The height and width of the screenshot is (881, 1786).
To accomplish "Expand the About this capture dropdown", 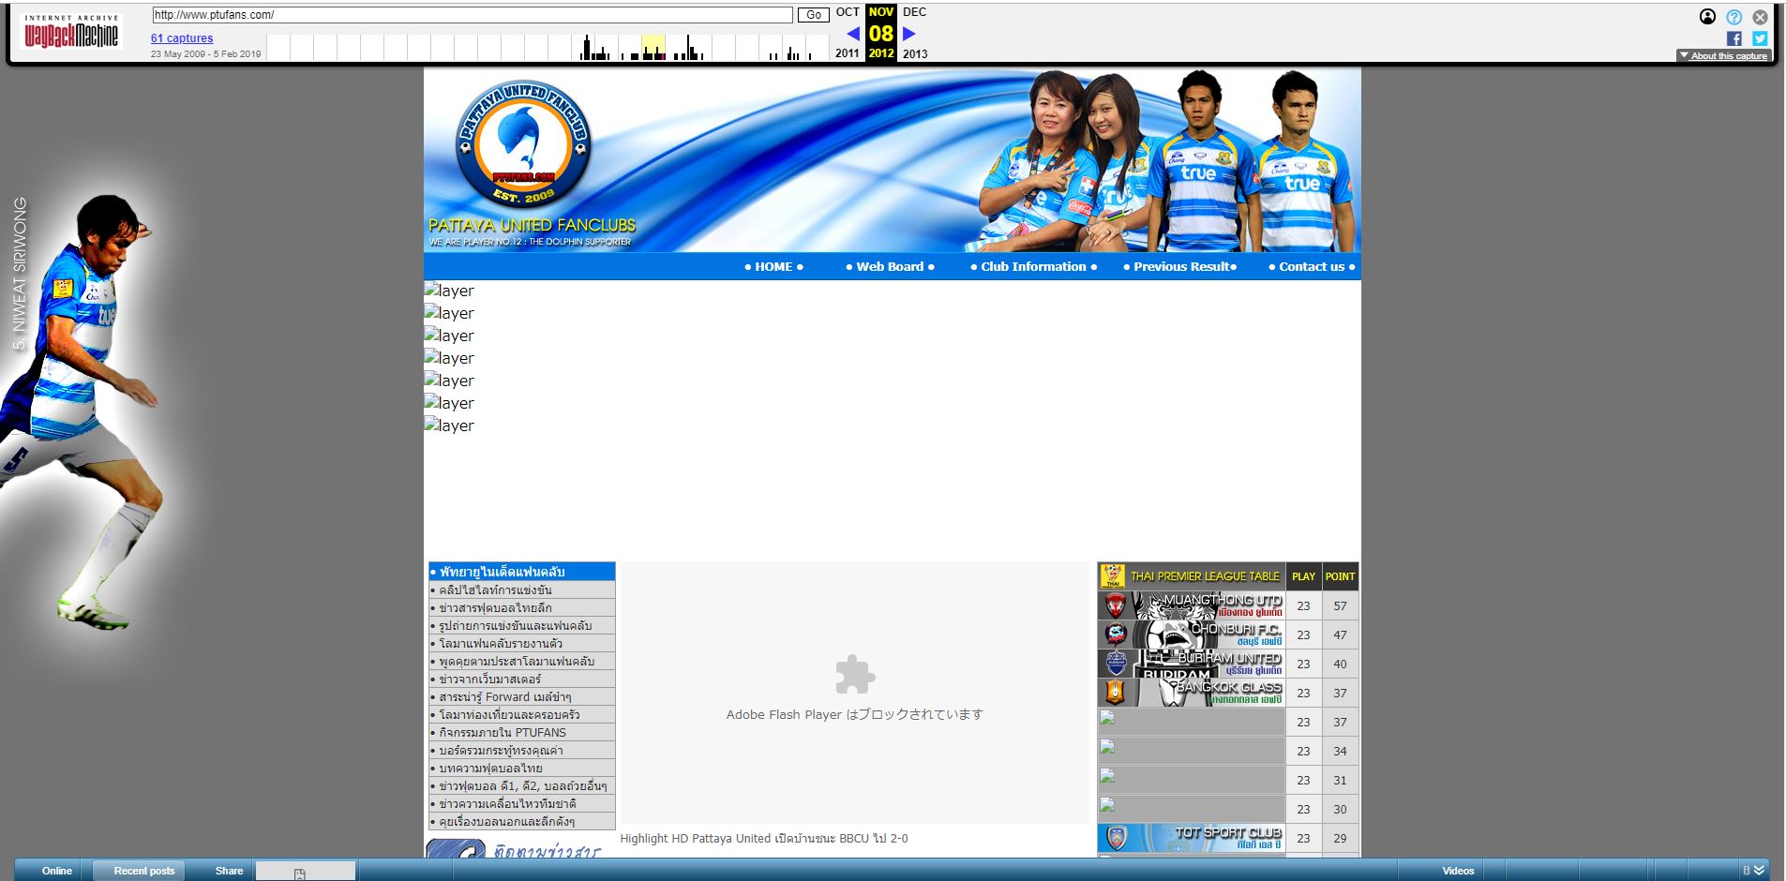I will tap(1723, 56).
